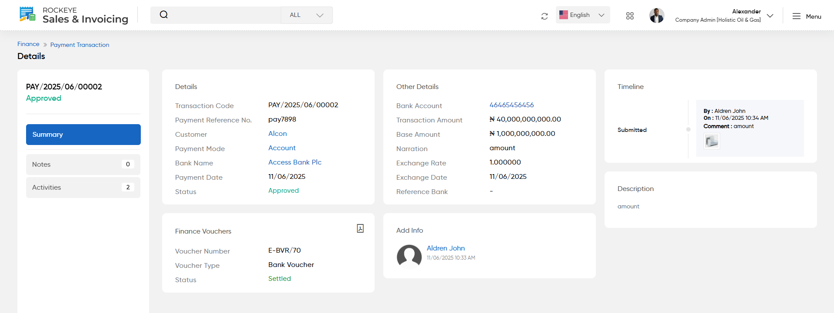Click the timeline Comment: amount text
Screen dimensions: 834x313
coord(729,126)
